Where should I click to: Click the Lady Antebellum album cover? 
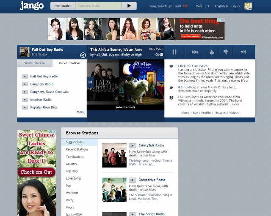click(103, 82)
